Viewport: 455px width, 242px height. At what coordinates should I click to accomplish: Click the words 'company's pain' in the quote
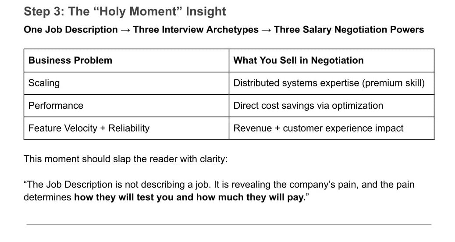[323, 185]
